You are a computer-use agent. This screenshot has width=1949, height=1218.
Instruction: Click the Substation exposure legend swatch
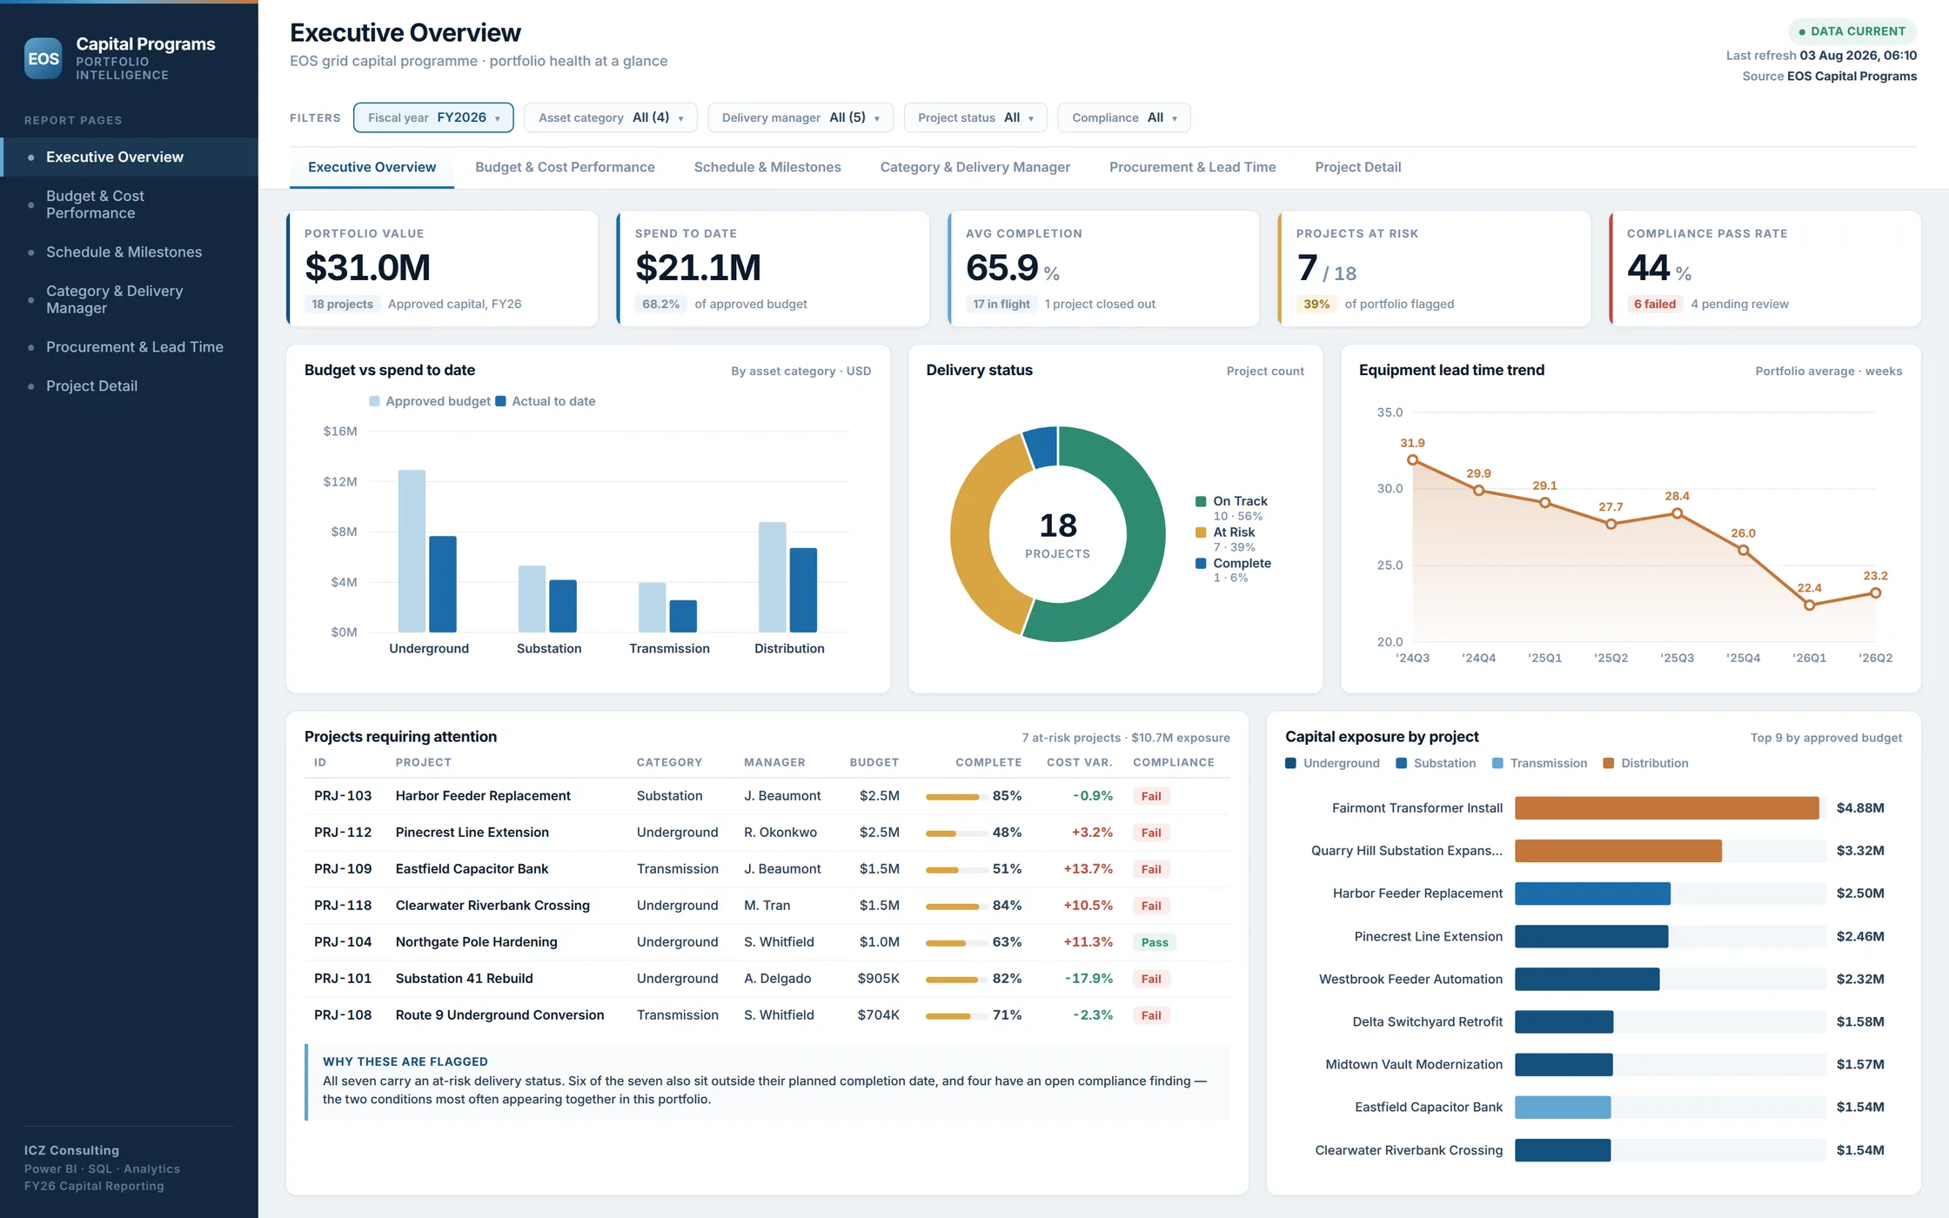point(1401,763)
